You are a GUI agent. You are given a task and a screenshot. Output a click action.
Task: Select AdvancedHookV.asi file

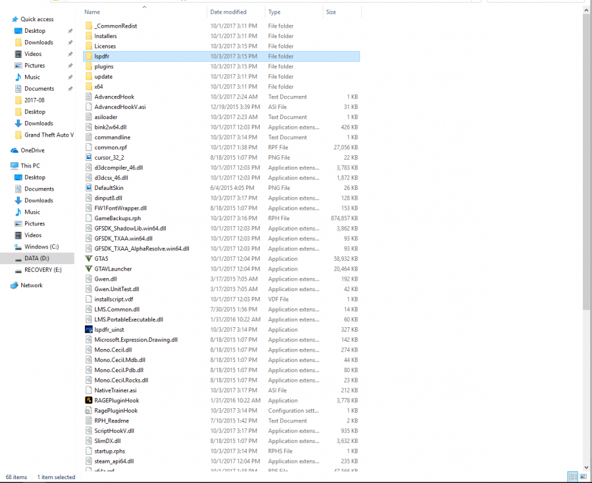pyautogui.click(x=120, y=107)
